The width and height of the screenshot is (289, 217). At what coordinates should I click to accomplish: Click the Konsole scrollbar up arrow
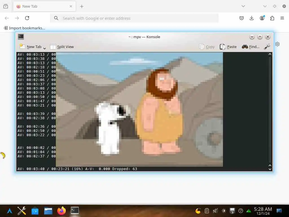[270, 54]
